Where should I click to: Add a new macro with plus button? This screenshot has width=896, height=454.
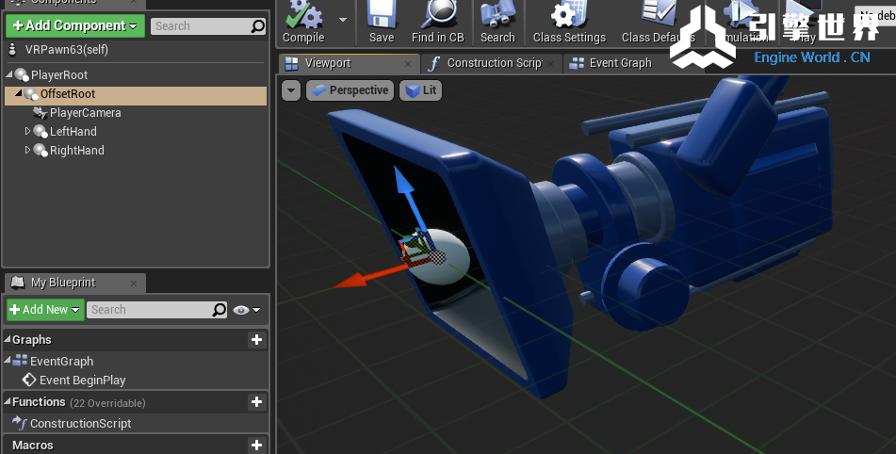click(256, 445)
